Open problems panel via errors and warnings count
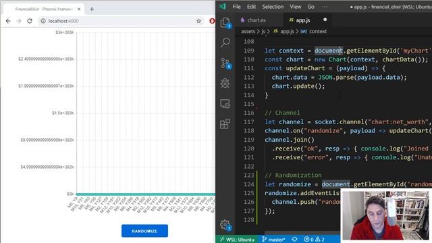 pyautogui.click(x=314, y=239)
